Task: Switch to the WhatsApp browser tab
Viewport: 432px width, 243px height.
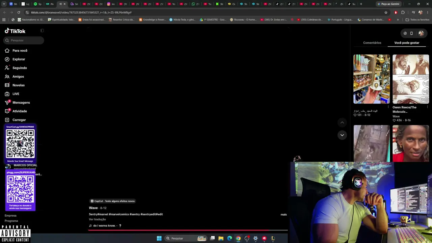Action: (195, 4)
